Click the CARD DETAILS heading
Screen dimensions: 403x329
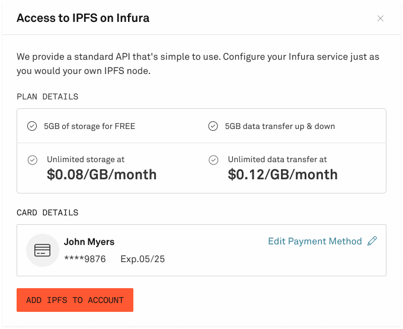coord(47,213)
